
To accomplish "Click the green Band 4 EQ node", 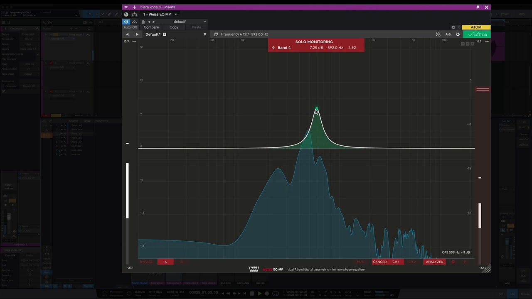I will pos(316,109).
